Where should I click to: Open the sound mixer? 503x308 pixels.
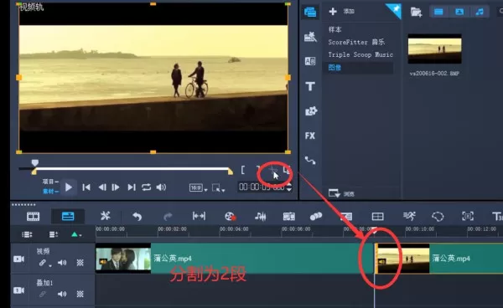pos(260,217)
